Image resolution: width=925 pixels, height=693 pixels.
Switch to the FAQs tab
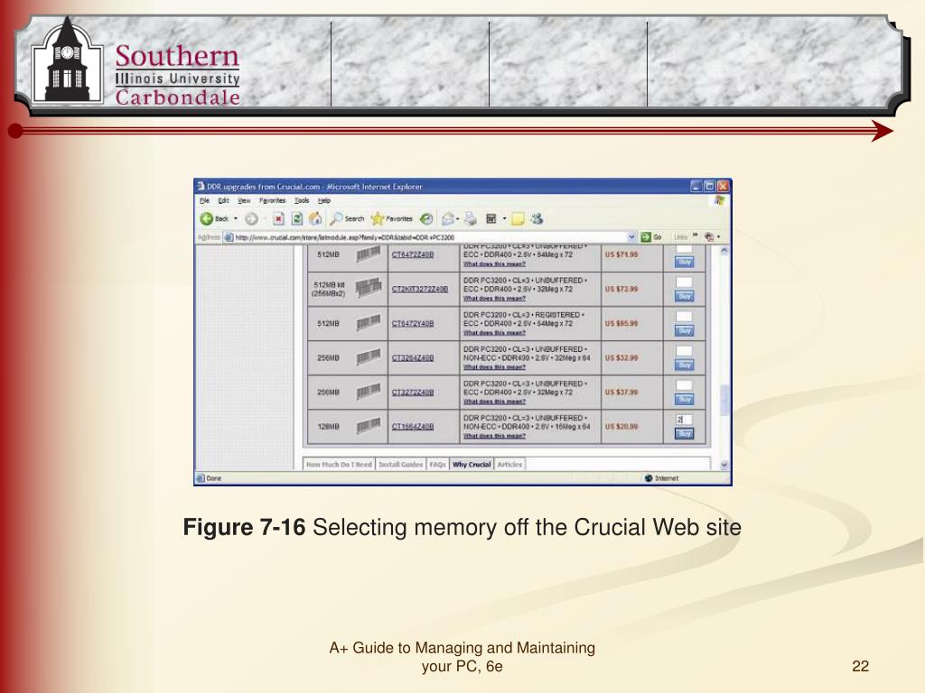[x=438, y=465]
